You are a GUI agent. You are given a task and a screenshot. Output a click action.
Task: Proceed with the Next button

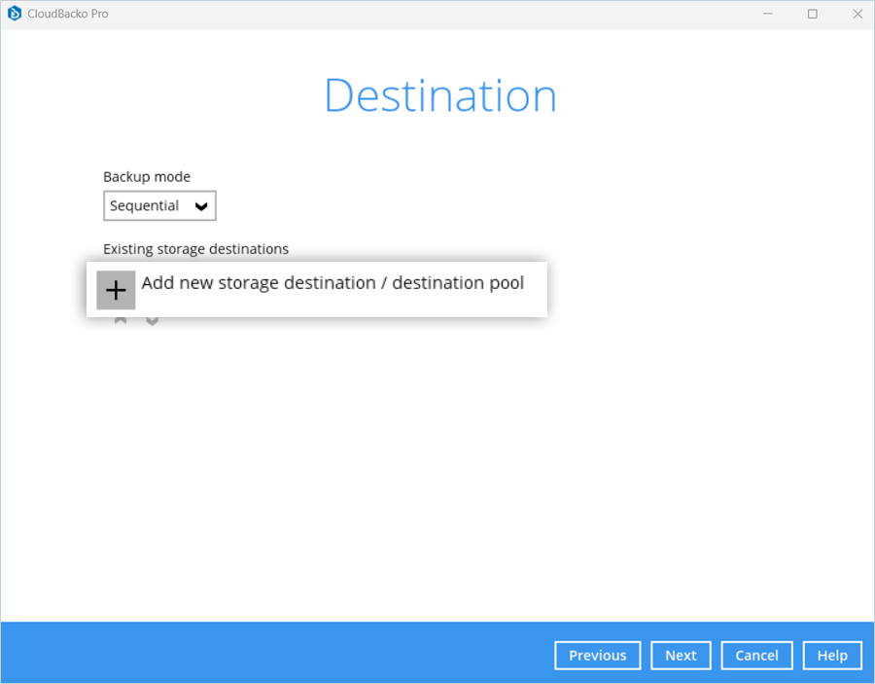coord(681,656)
